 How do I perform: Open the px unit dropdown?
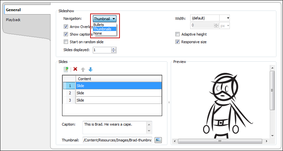[x=225, y=26]
